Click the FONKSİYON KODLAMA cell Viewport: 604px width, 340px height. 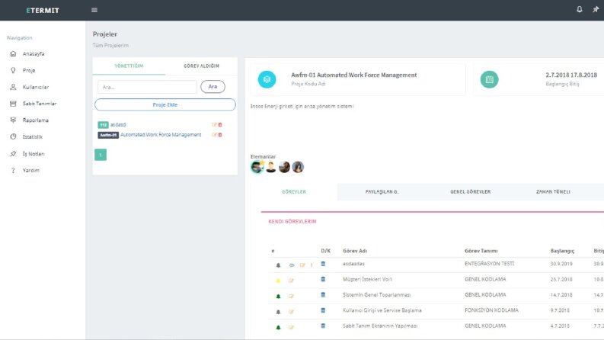point(491,310)
